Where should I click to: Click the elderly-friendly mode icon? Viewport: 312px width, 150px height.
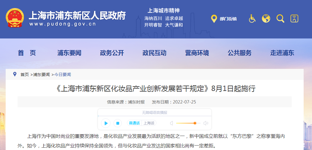[294, 19]
